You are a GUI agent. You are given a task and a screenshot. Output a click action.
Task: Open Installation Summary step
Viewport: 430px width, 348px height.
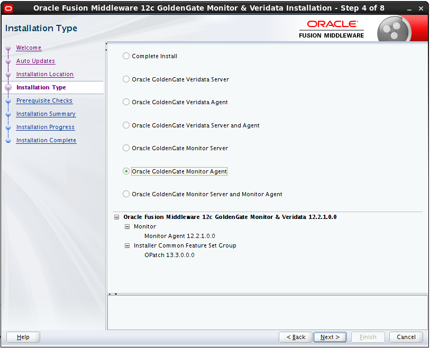(46, 114)
